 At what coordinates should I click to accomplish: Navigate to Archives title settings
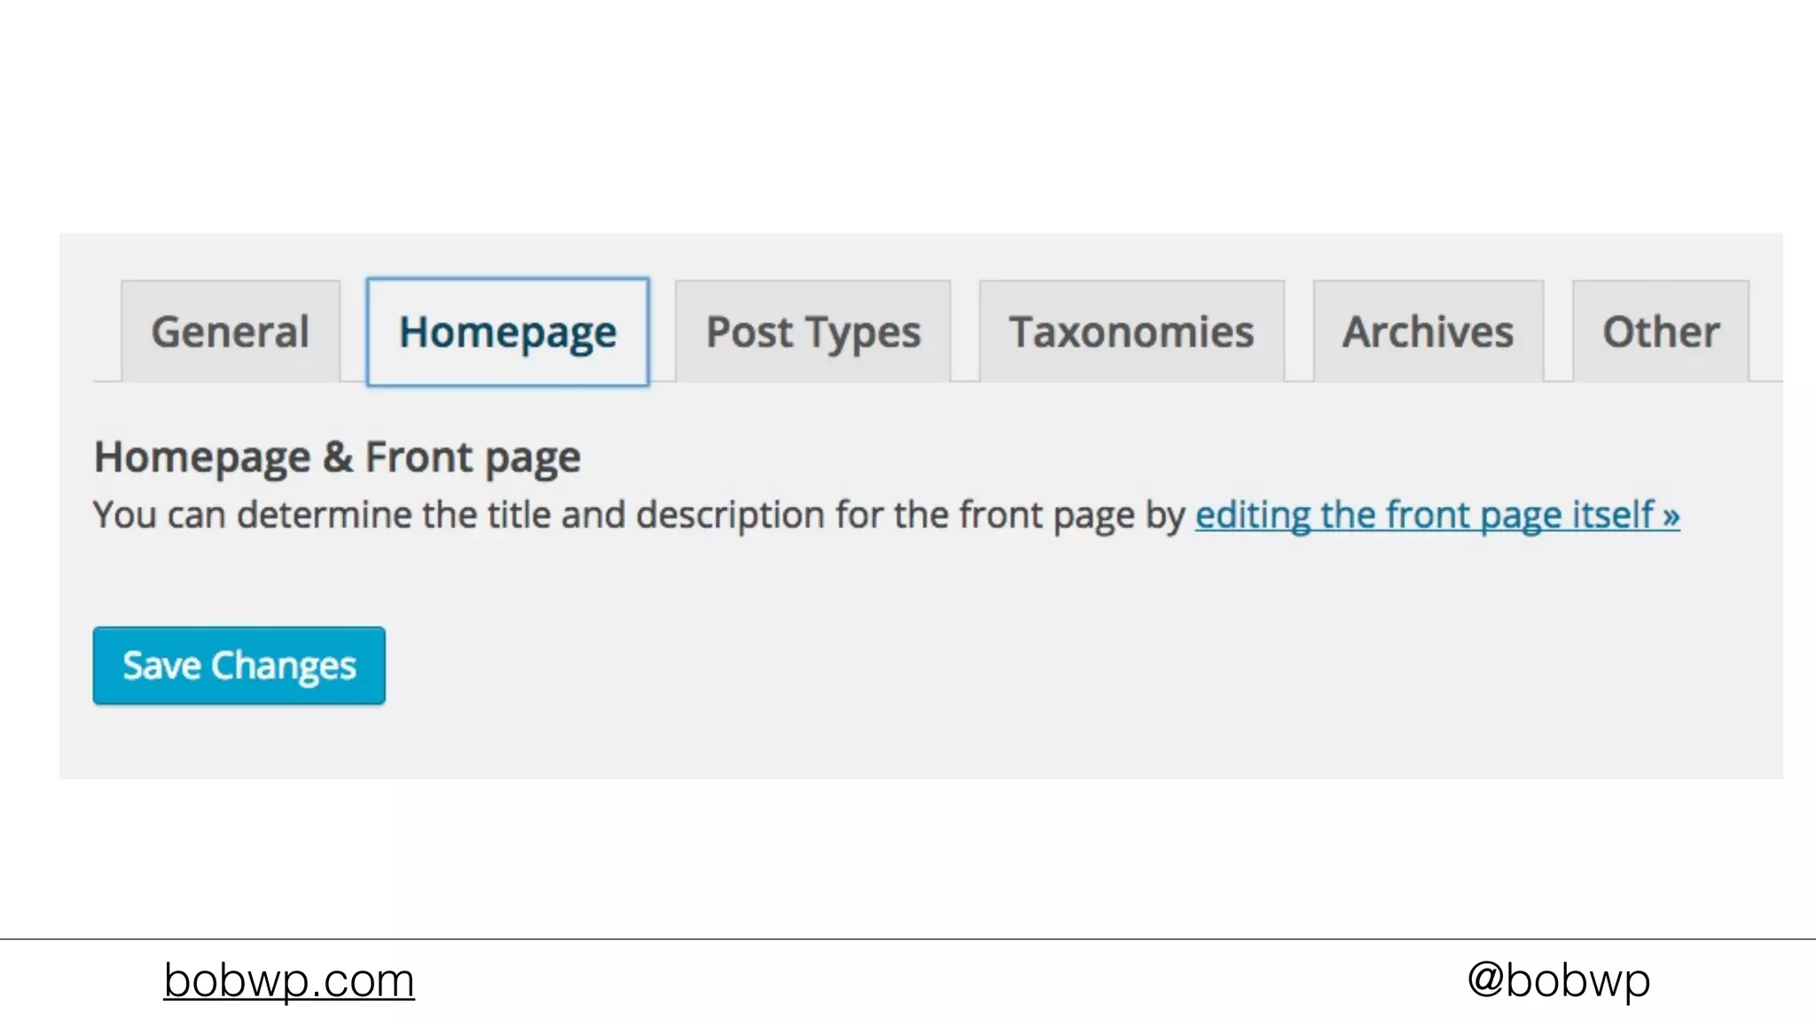pos(1428,332)
